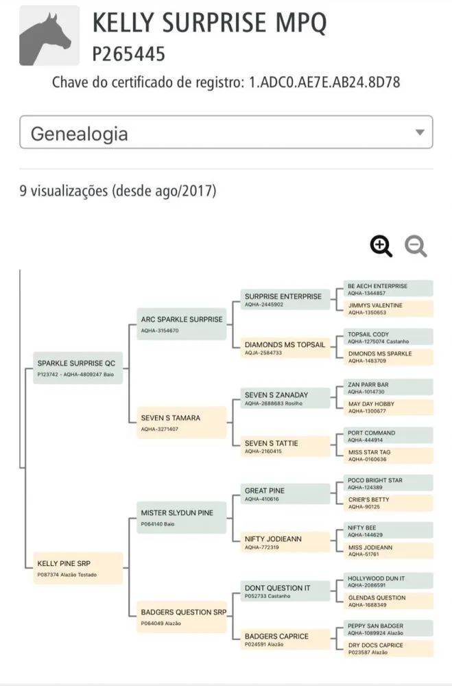Select KELLY PINE SRP pedigree node
Screen dimensions: 452x686
tap(78, 568)
